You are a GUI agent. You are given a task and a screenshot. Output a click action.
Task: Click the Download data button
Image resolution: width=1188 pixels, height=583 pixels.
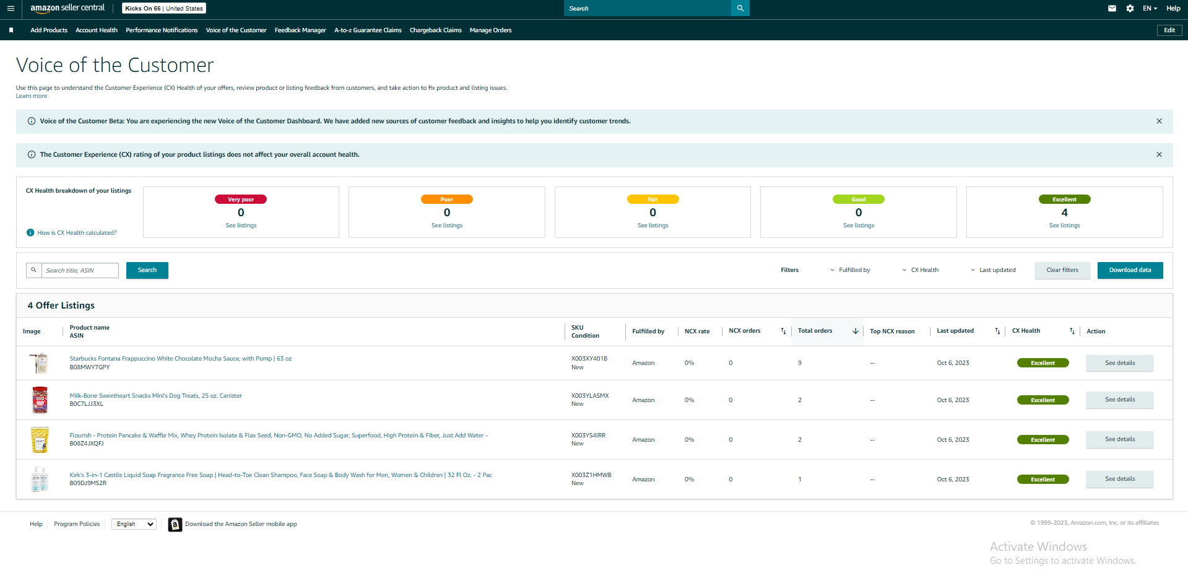coord(1130,270)
